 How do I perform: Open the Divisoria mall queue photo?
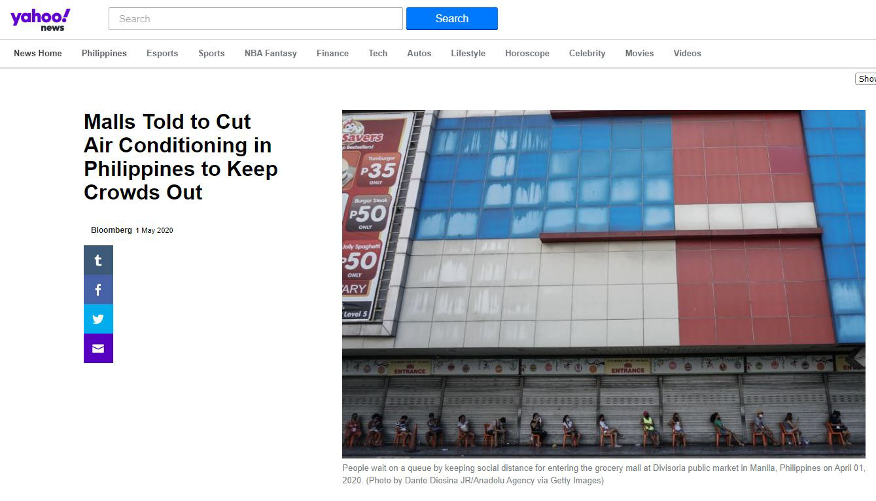(604, 284)
